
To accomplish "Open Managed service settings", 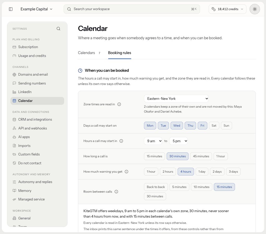I will pos(37,199).
